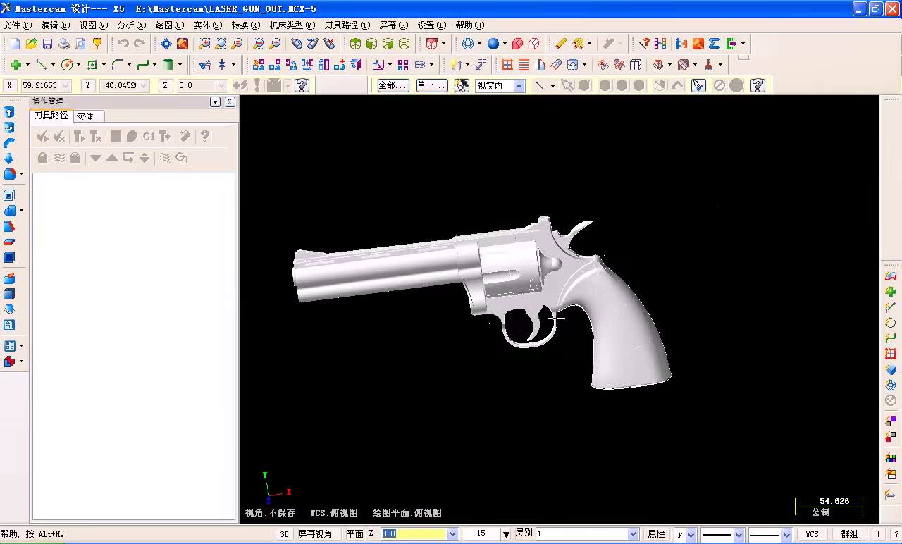Screen dimensions: 902x544
Task: Toggle the 3D mode button
Action: [x=284, y=534]
